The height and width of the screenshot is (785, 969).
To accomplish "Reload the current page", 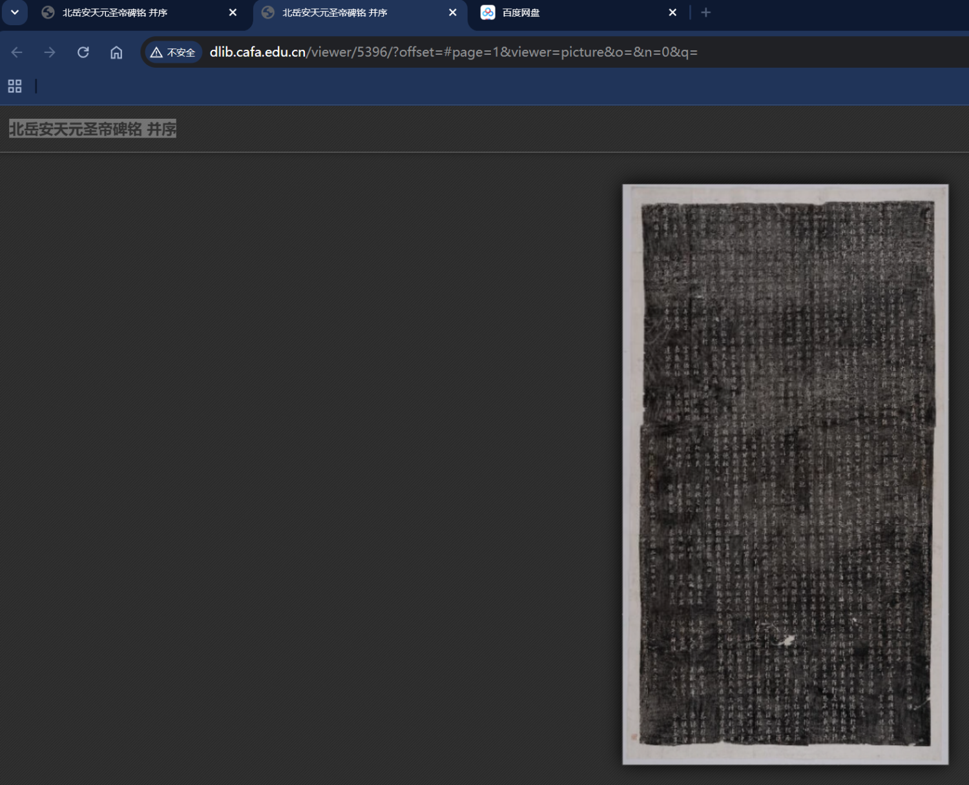I will click(x=83, y=52).
